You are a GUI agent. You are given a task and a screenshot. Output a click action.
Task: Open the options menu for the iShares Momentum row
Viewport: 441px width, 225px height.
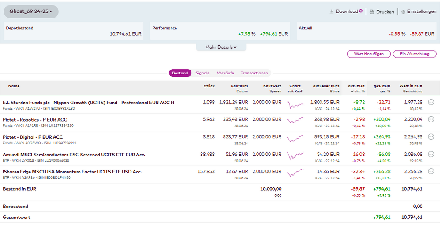click(431, 172)
